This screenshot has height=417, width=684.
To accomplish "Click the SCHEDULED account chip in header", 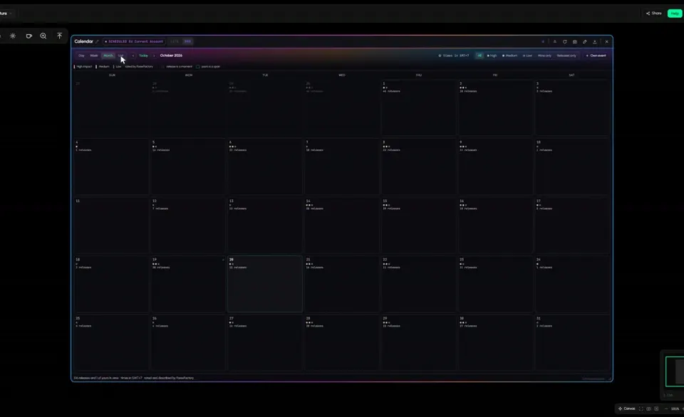I will (x=134, y=41).
